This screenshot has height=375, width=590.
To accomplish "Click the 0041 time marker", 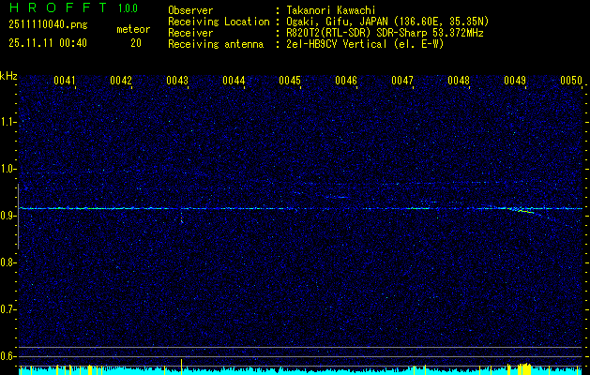I will 65,81.
